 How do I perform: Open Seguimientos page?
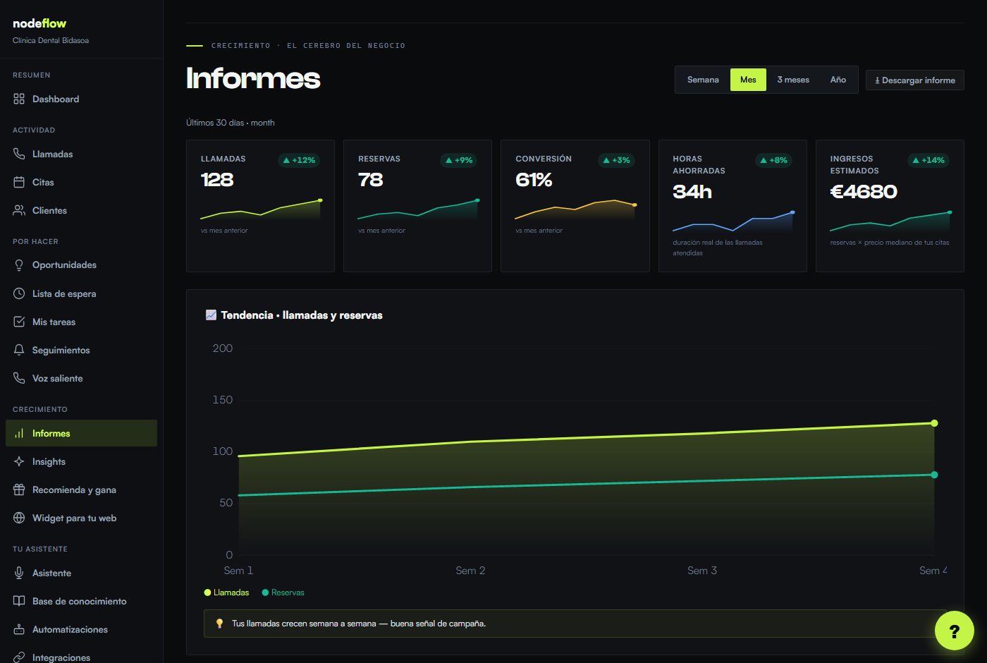point(81,350)
